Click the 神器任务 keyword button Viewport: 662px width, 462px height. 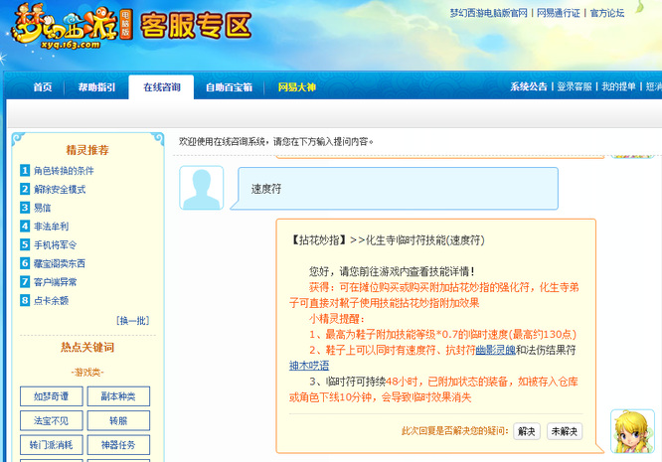click(x=118, y=445)
